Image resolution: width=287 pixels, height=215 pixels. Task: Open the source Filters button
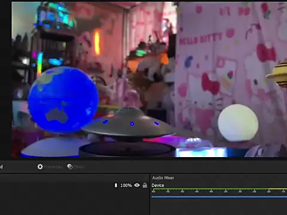(76, 167)
